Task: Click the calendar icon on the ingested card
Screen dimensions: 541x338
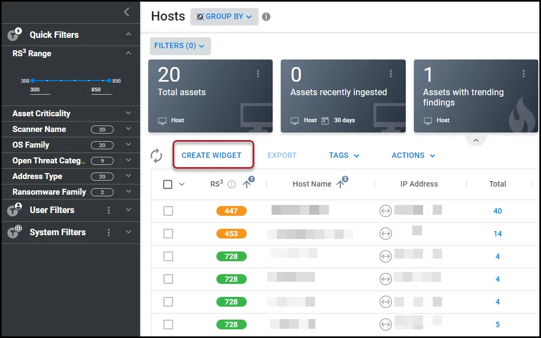Action: point(325,121)
